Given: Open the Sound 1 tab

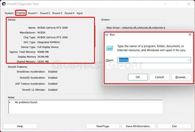Looking at the screenshot, I should 33,13.
